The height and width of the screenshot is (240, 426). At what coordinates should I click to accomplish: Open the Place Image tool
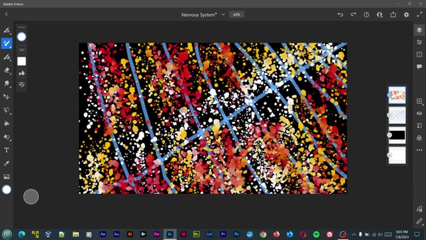[x=7, y=177]
